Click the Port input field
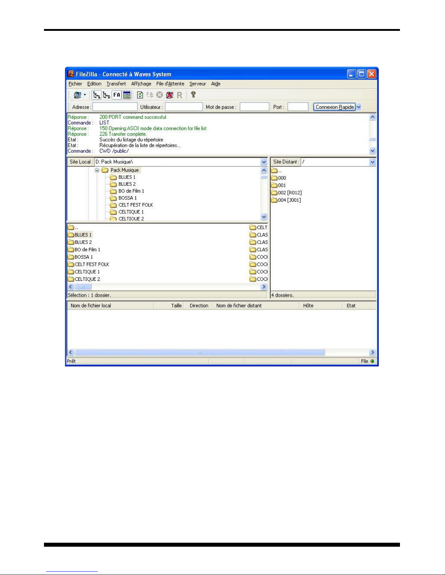The image size is (445, 575). [298, 107]
